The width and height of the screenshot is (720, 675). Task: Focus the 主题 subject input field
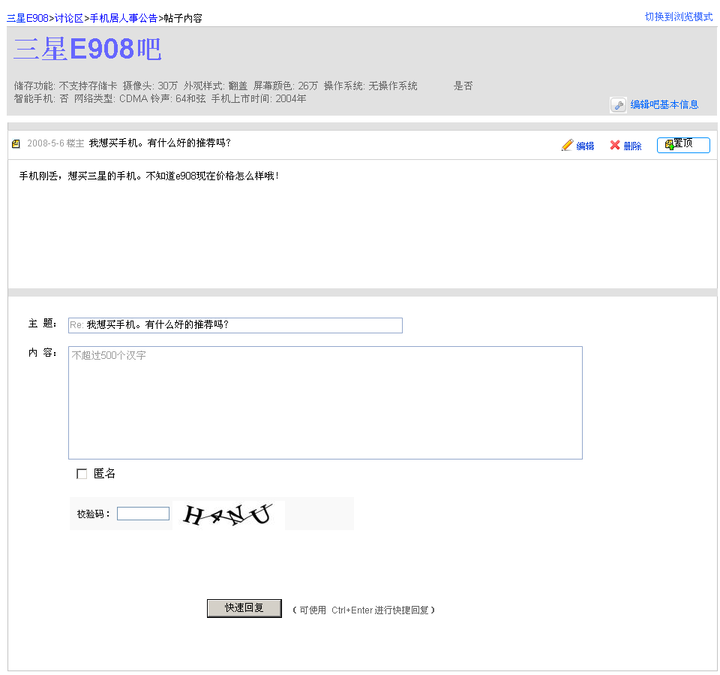tap(235, 326)
